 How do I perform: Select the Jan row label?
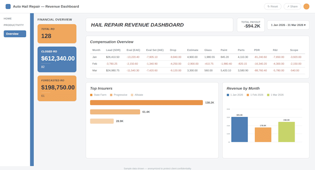[94, 57]
